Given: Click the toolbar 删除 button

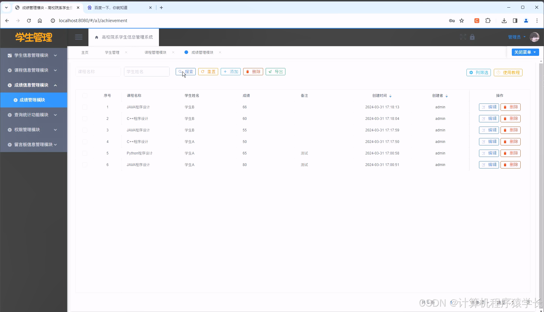Looking at the screenshot, I should coord(253,72).
